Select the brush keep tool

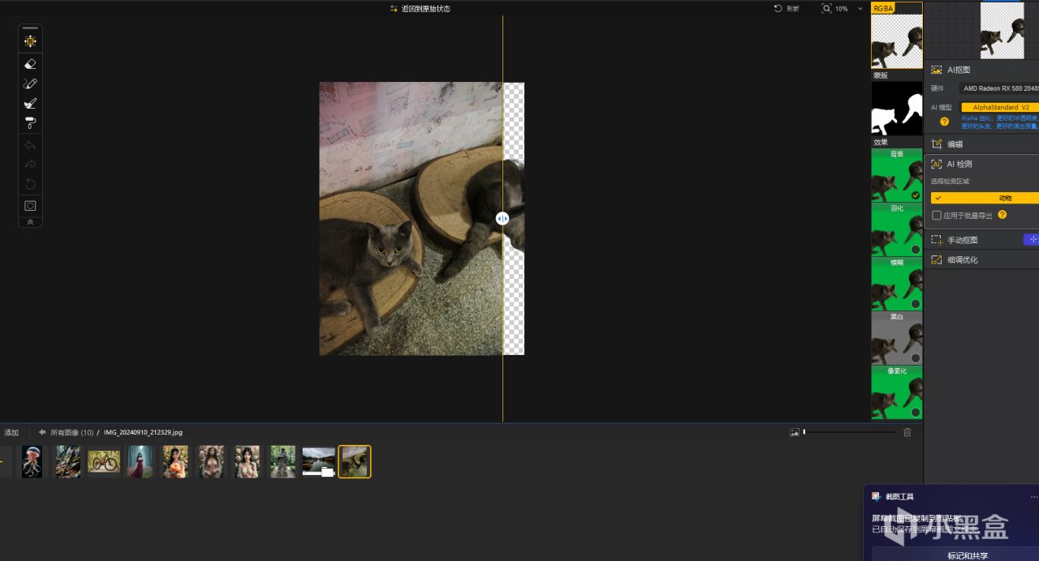click(x=30, y=103)
